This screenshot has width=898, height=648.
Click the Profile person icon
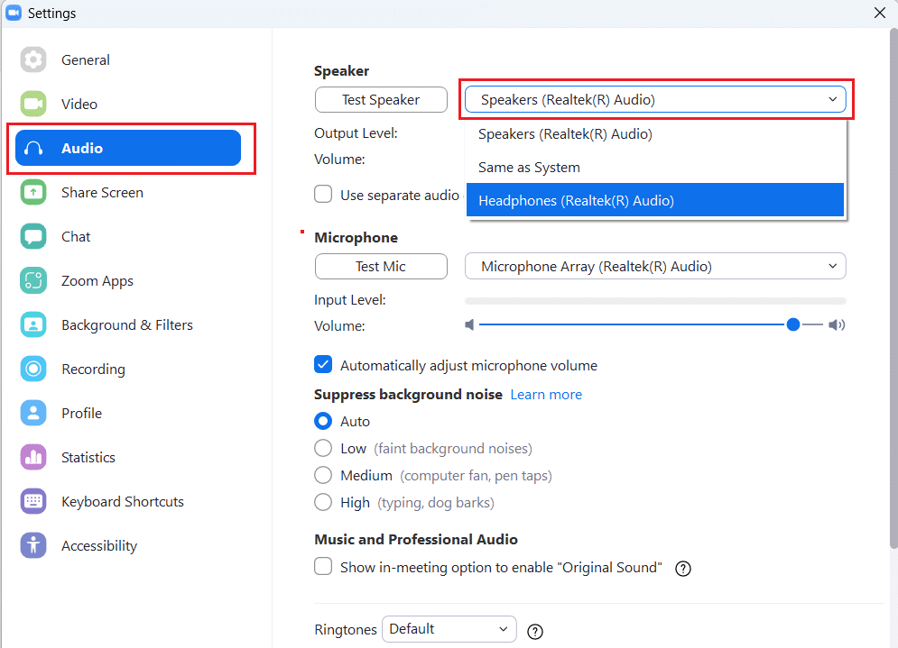coord(33,413)
